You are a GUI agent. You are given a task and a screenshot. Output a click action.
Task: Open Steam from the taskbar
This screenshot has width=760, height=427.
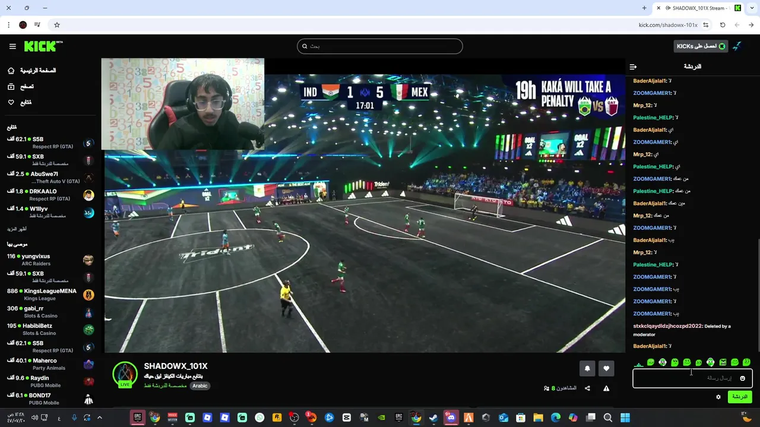434,418
